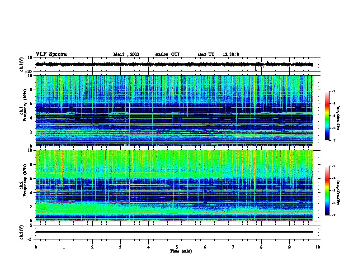358x277 pixels.
Task: Click the 'start UT = 13:30: 0' label
Action: [218, 54]
